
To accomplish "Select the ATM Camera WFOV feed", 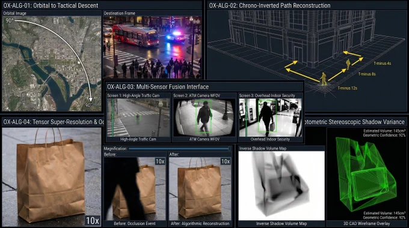I will click(x=204, y=118).
